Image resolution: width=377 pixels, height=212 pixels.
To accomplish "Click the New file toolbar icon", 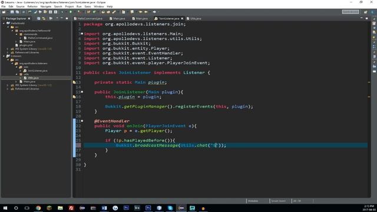I will coord(4,12).
